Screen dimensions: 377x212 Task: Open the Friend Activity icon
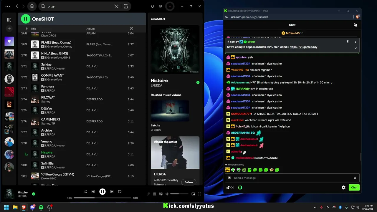click(x=160, y=6)
